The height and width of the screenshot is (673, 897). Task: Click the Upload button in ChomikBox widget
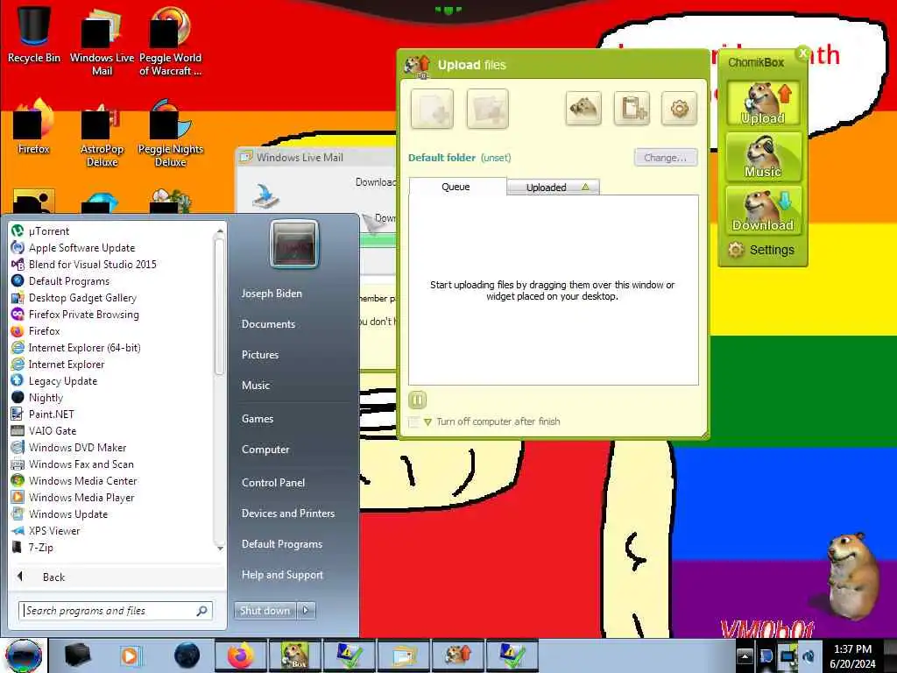click(x=763, y=103)
